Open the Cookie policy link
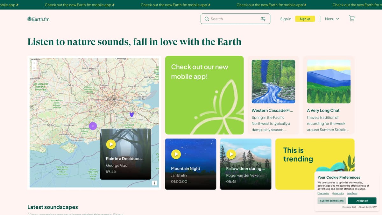 pyautogui.click(x=338, y=193)
